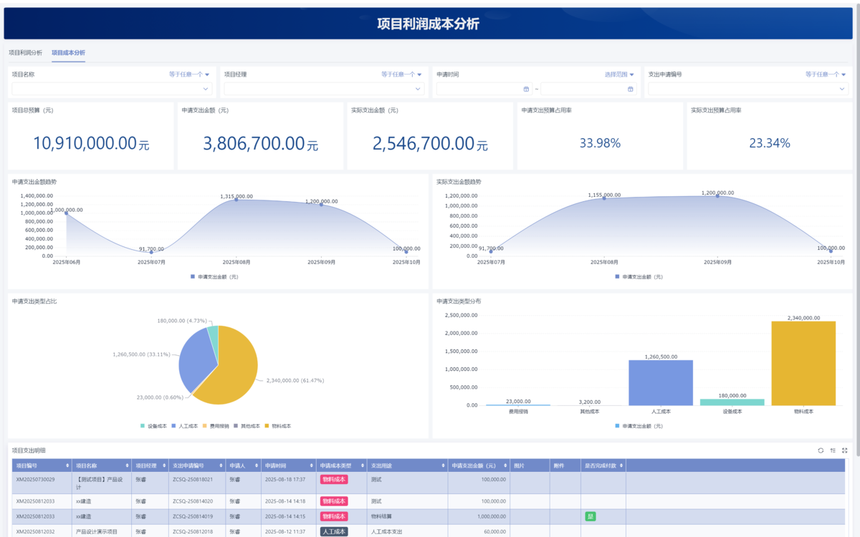Click the sort icon in the 项目编号 column header
The image size is (860, 537).
[67, 465]
